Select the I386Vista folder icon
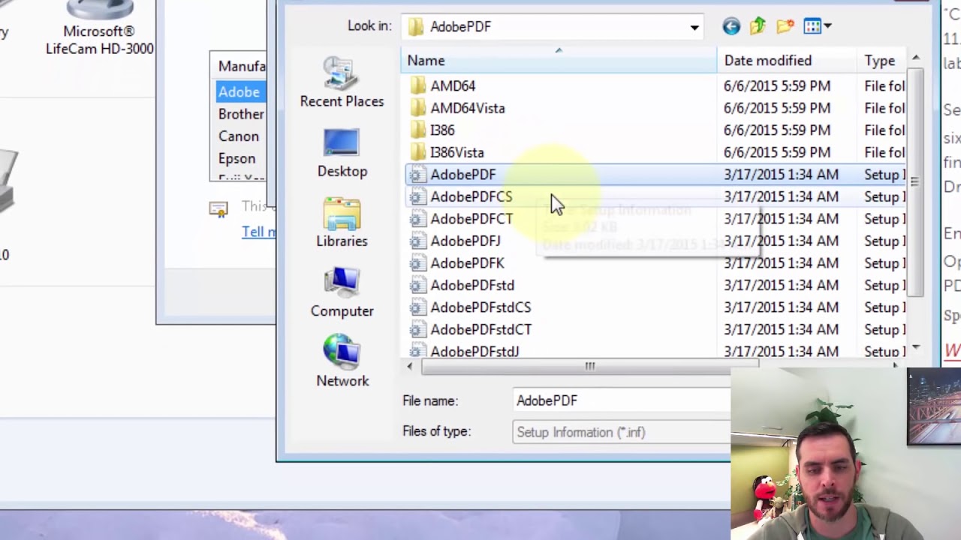Screen dimensions: 961x540 point(417,152)
